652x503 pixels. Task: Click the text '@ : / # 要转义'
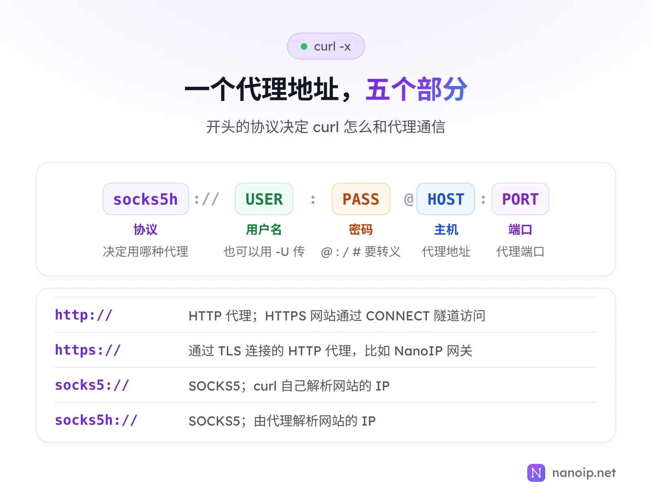coord(361,251)
